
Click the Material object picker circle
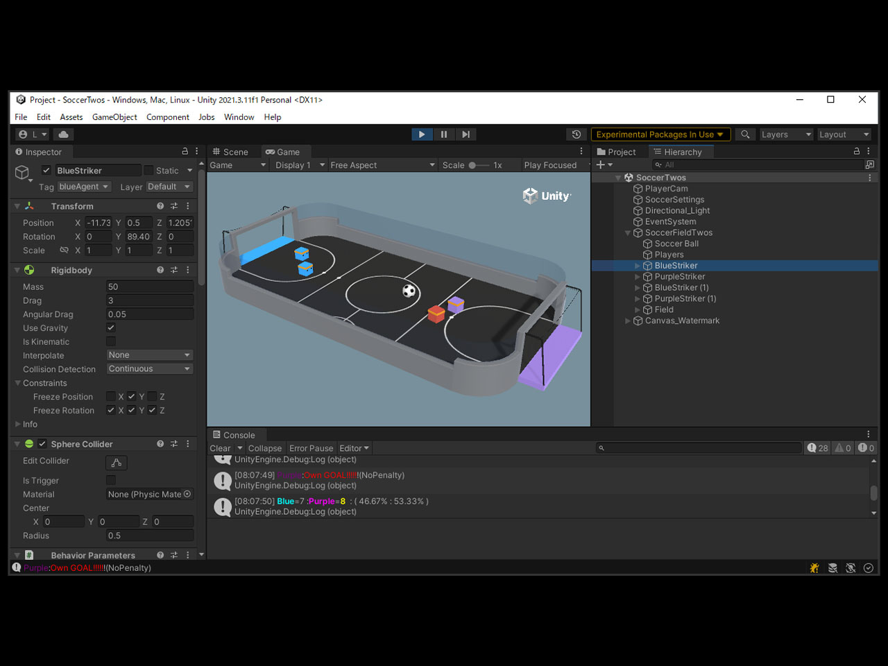click(187, 494)
